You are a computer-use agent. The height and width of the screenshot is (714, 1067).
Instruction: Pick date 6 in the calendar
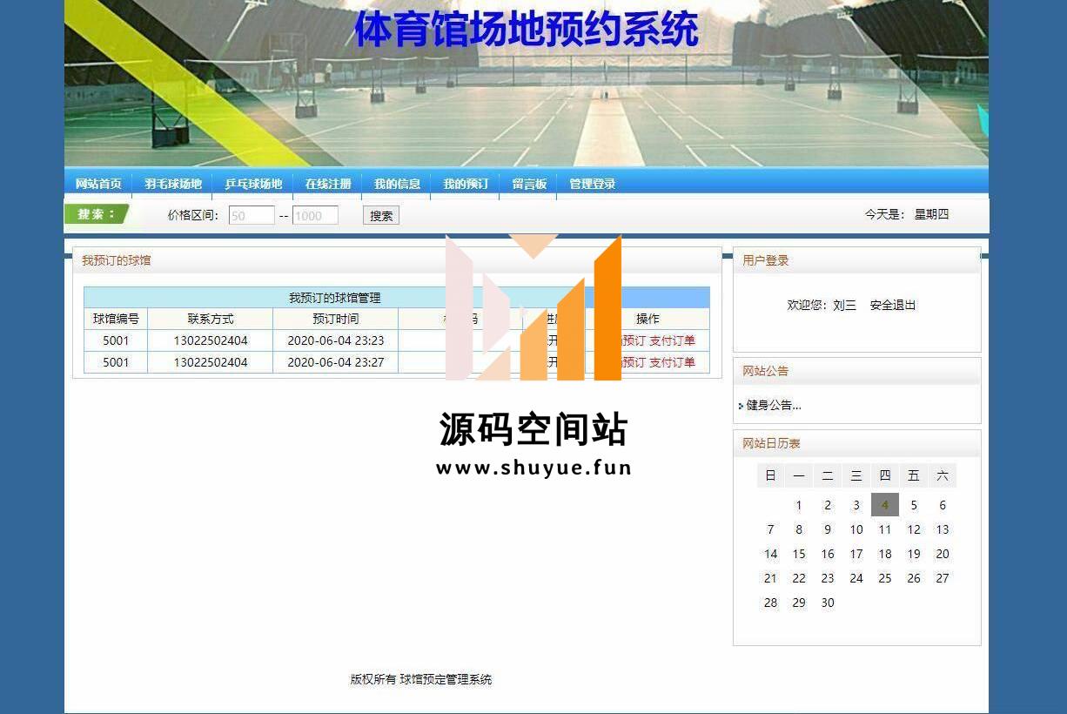pyautogui.click(x=943, y=505)
